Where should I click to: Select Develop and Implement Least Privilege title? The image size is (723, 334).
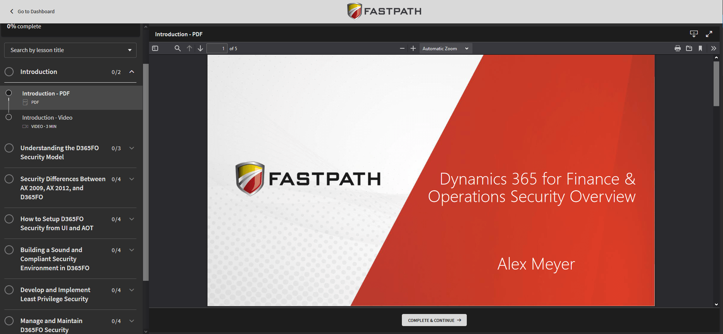click(55, 294)
